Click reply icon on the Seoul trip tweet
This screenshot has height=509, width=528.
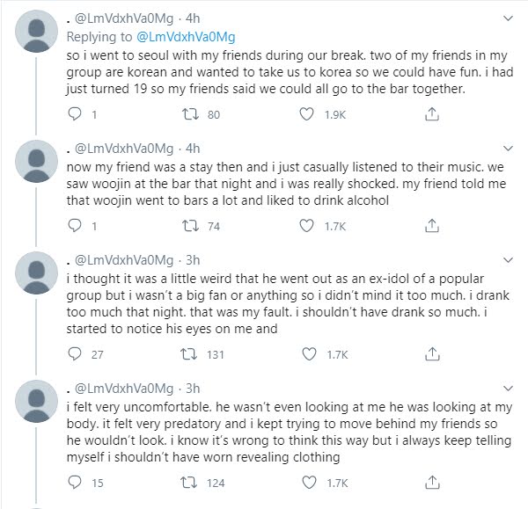pyautogui.click(x=75, y=114)
